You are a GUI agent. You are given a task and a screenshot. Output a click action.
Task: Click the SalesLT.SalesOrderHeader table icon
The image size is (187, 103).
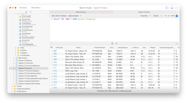click(17, 84)
